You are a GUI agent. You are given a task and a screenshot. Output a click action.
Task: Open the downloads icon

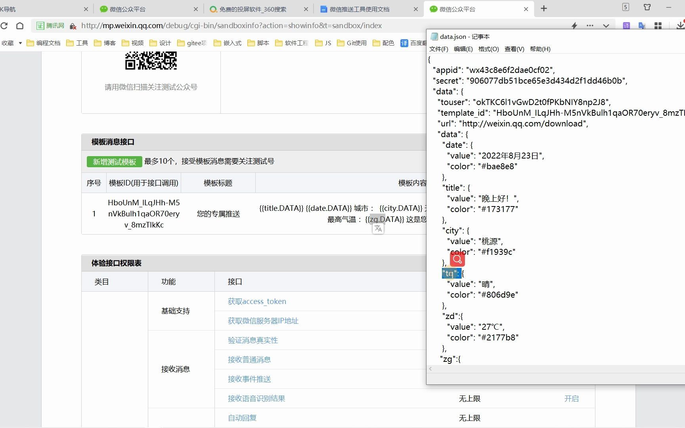(x=680, y=25)
